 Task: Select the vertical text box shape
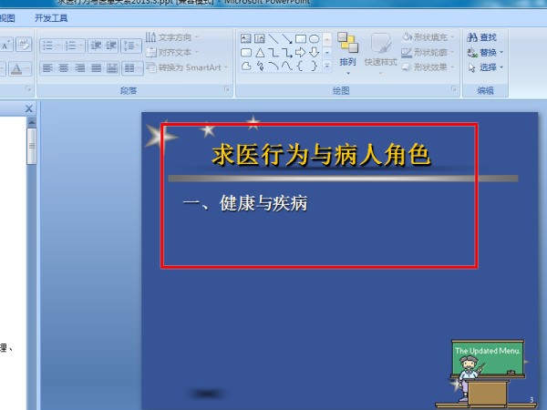(260, 38)
